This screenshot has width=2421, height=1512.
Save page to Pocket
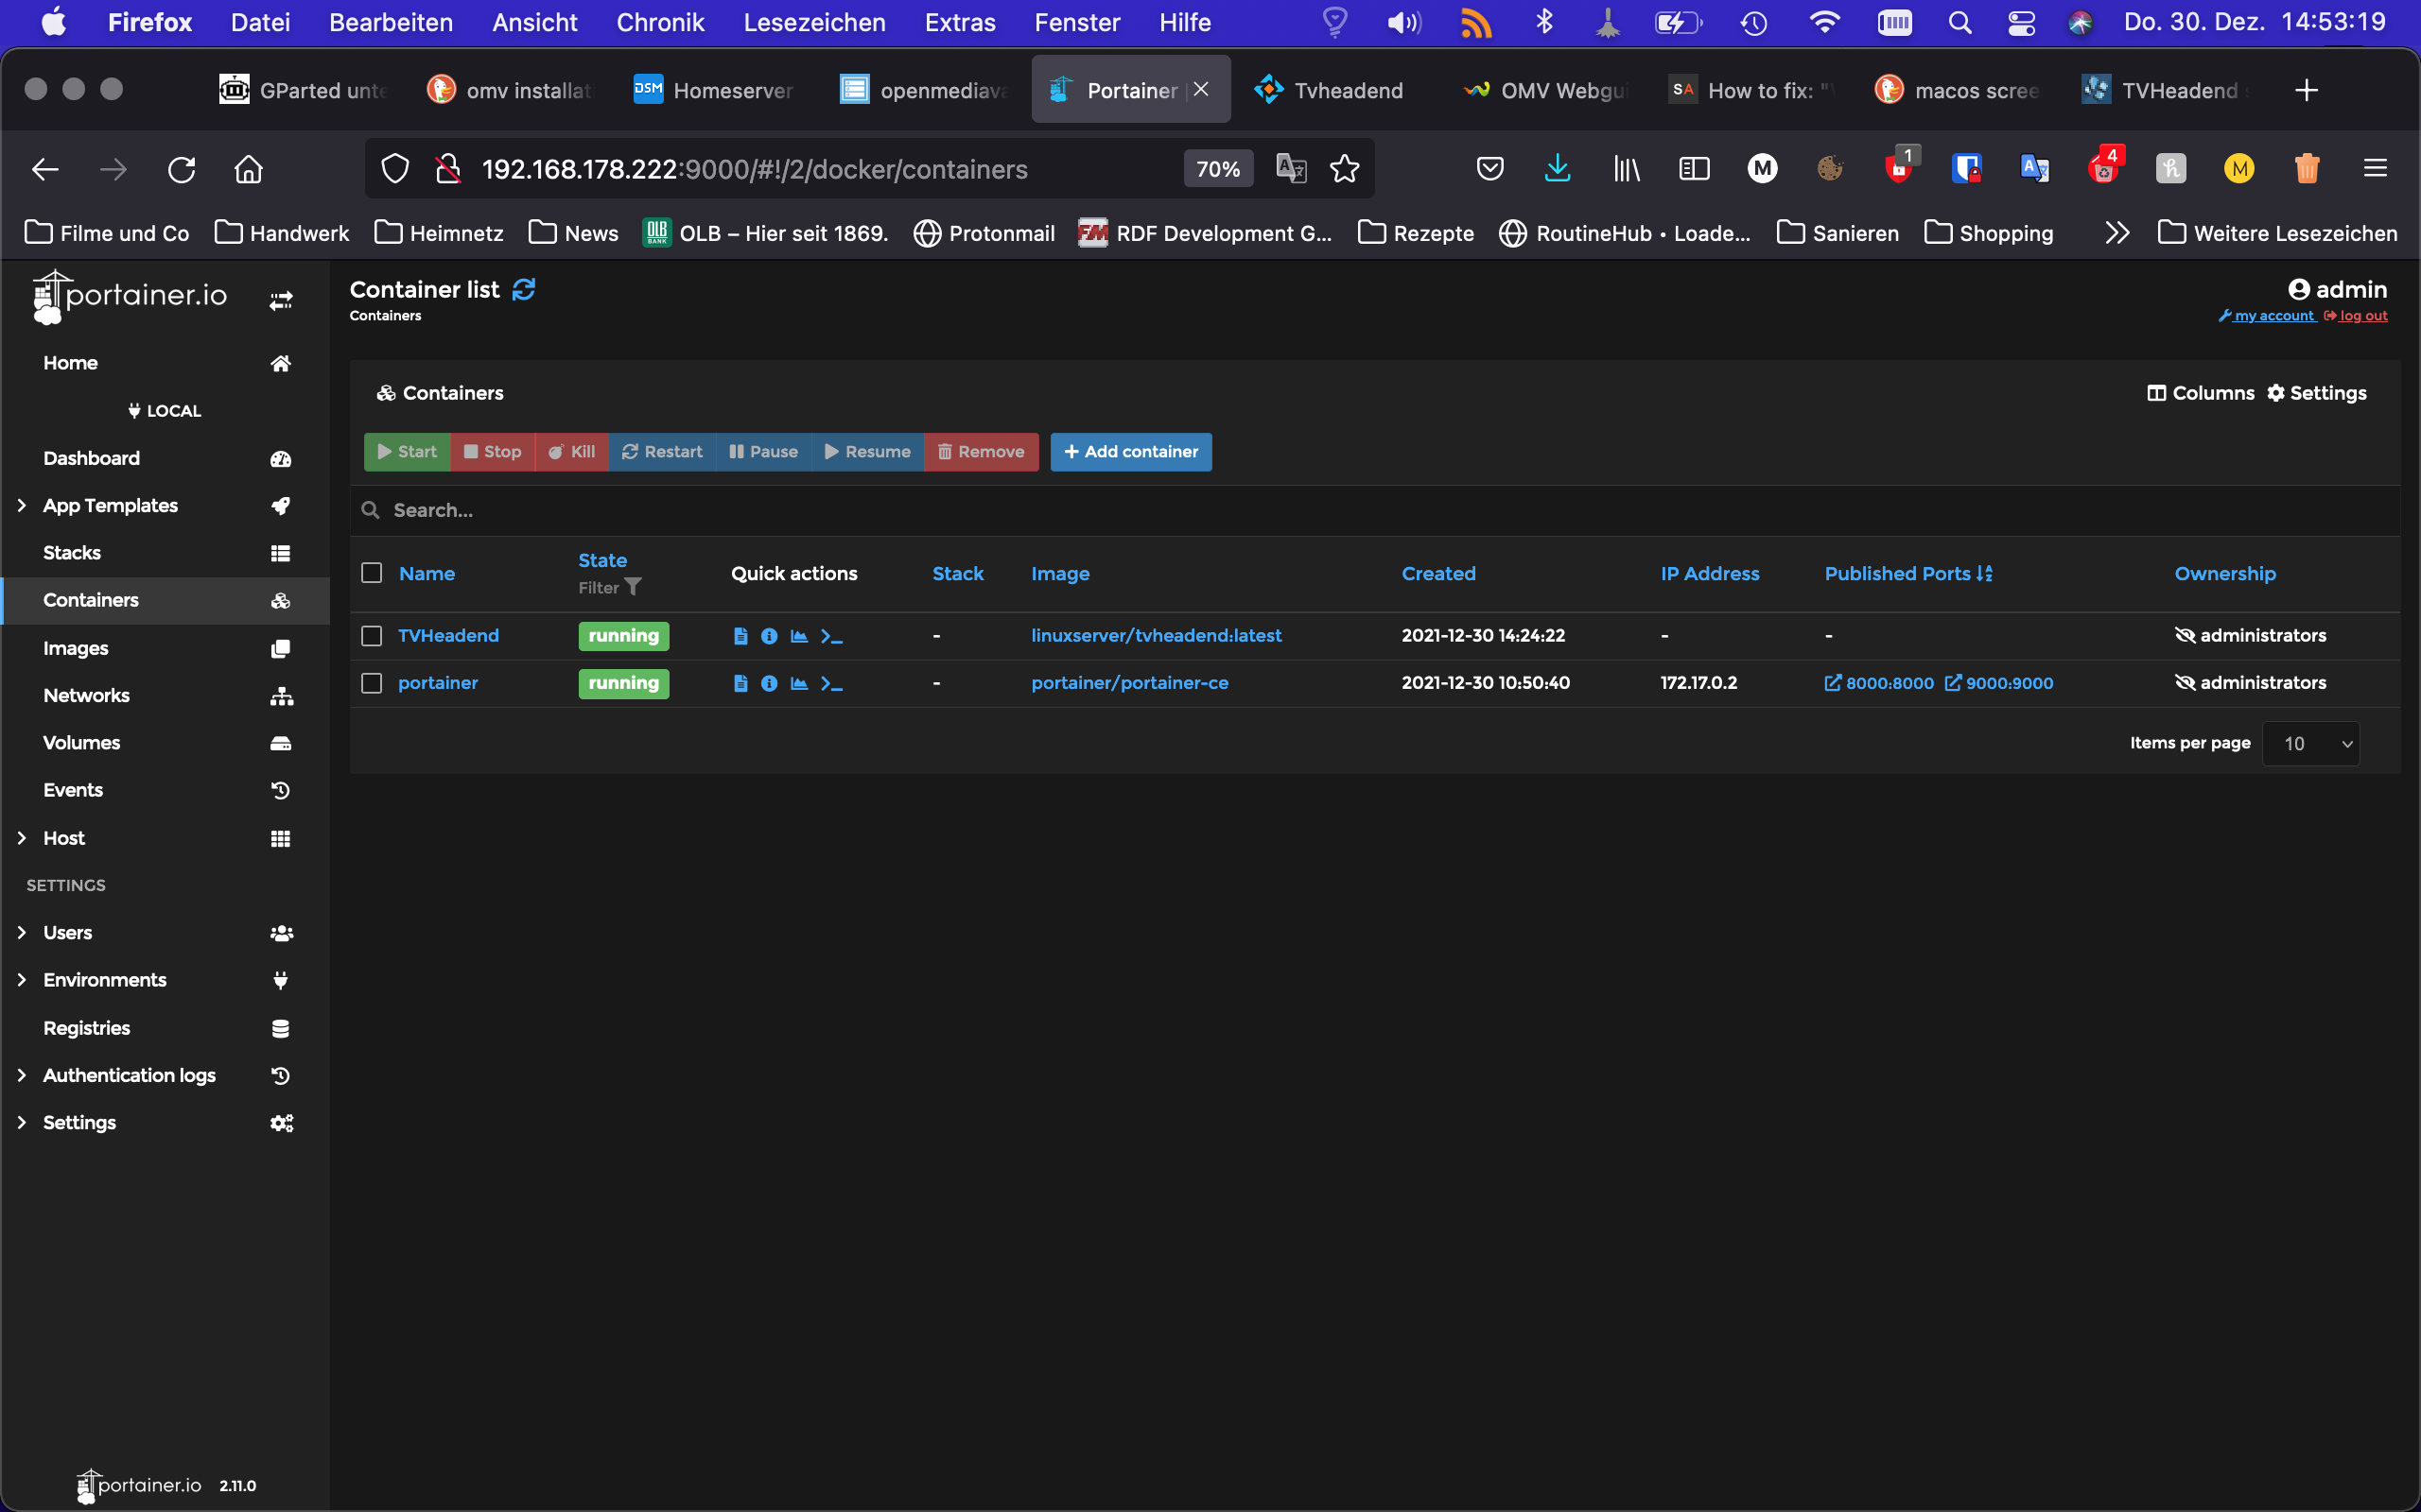[x=1489, y=169]
